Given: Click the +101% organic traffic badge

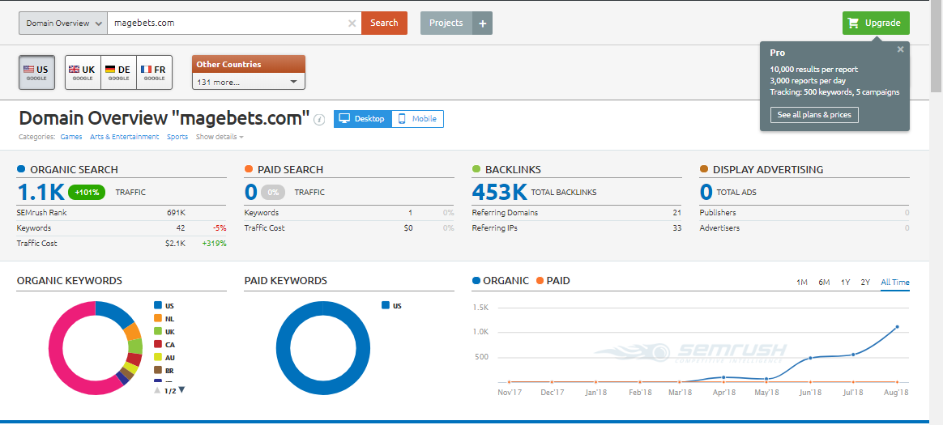Looking at the screenshot, I should pos(87,193).
